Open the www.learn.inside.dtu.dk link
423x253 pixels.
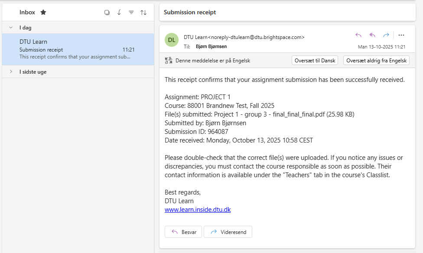tap(198, 210)
